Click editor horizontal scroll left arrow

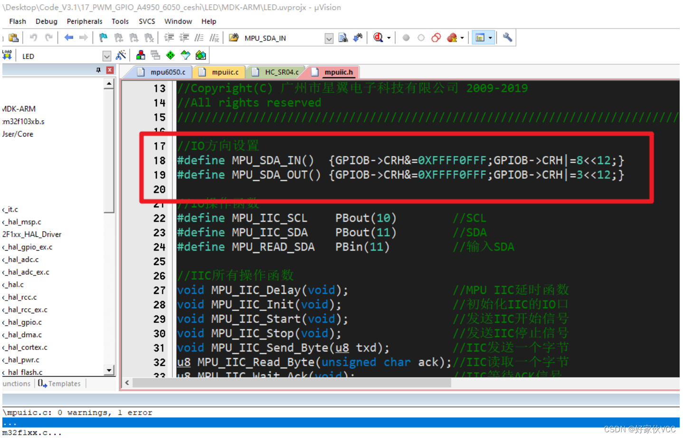[127, 382]
